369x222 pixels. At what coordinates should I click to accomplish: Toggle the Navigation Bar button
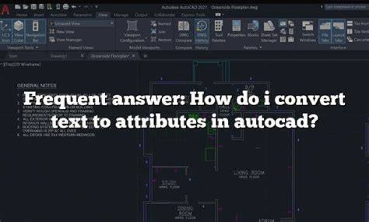click(35, 31)
